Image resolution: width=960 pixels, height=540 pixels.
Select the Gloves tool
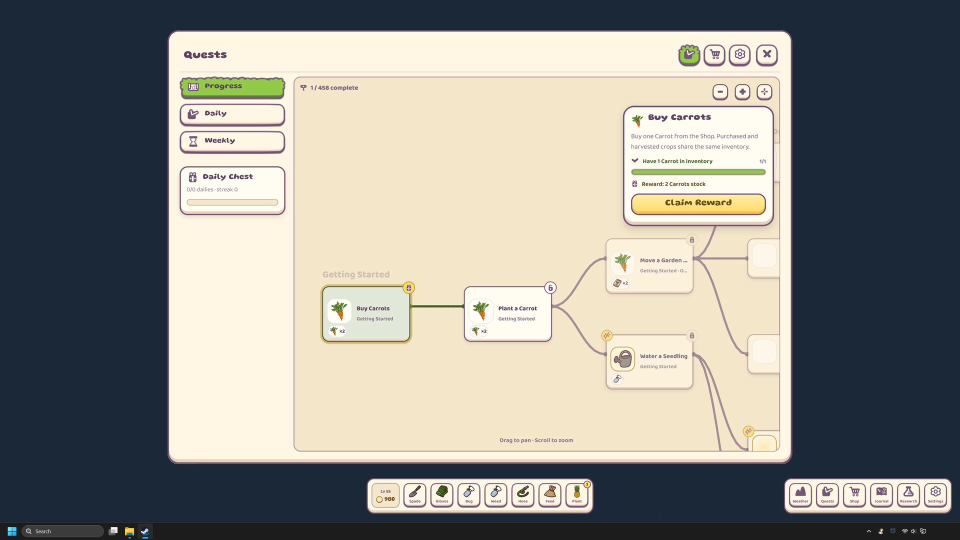[x=442, y=495]
